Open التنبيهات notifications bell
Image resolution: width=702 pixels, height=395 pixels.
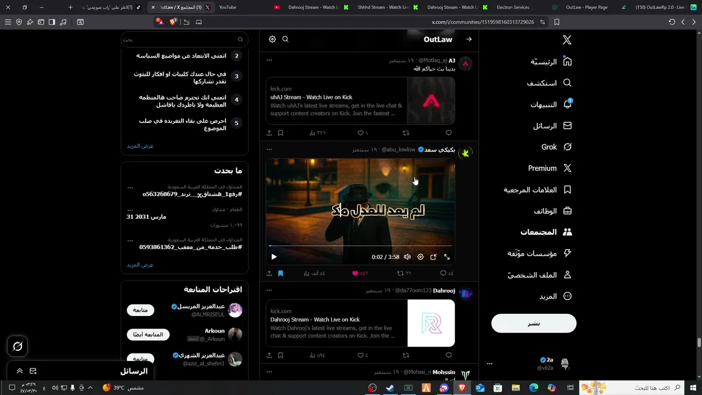(551, 104)
